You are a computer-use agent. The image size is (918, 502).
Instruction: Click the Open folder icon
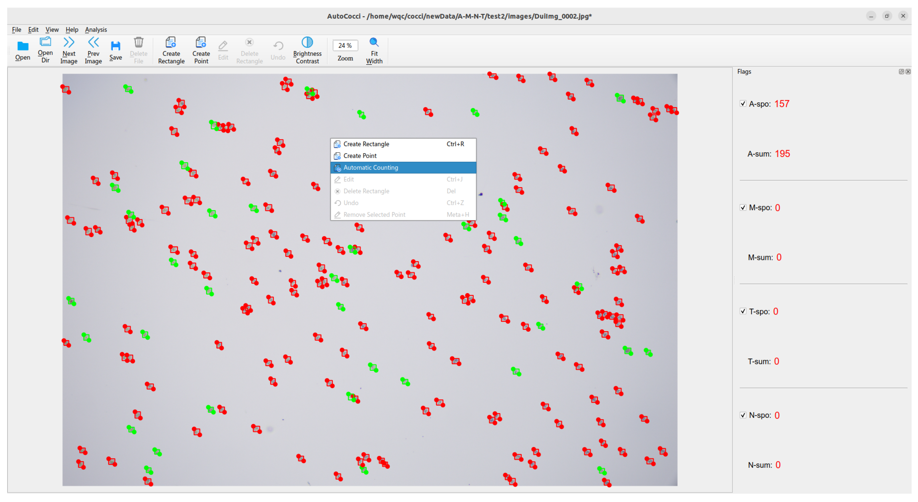(22, 46)
